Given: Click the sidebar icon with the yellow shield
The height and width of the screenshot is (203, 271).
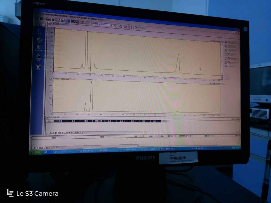Looking at the screenshot, I should (38, 67).
